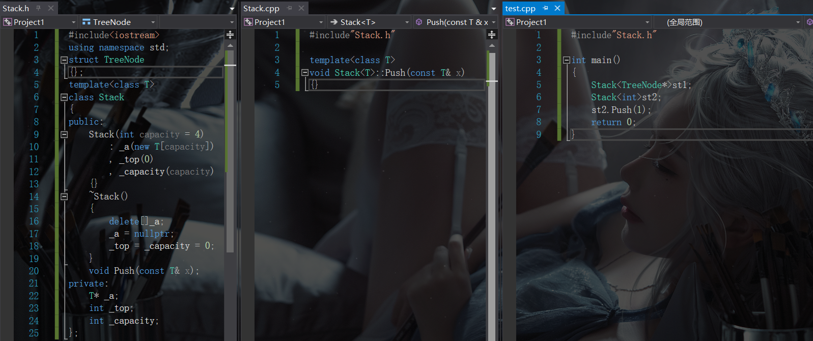The width and height of the screenshot is (813, 341).
Task: Click 'class Stack' declaration text
Action: coord(96,97)
